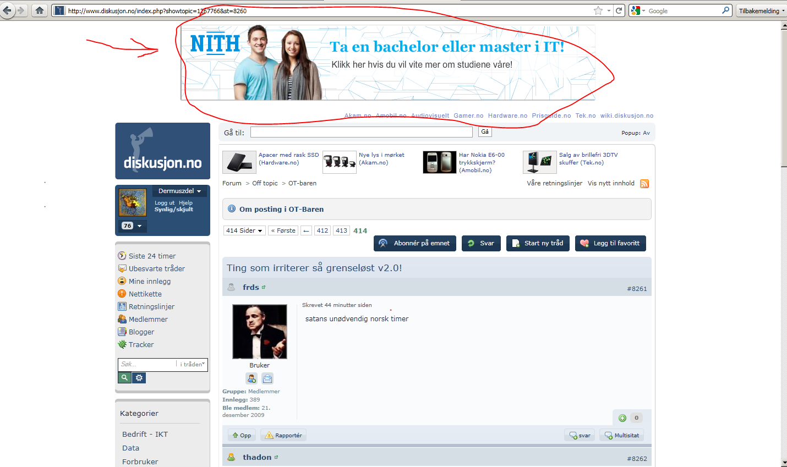
Task: Open Dermuszdel's avatar image
Action: (133, 202)
